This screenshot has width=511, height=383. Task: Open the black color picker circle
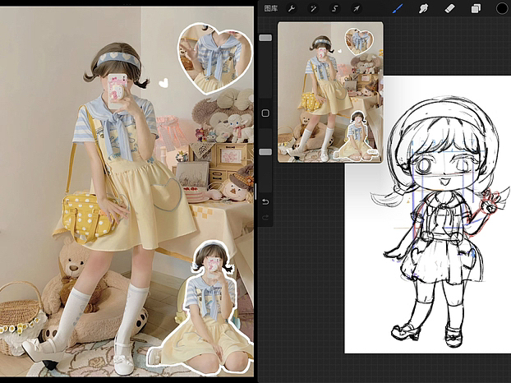pyautogui.click(x=502, y=8)
